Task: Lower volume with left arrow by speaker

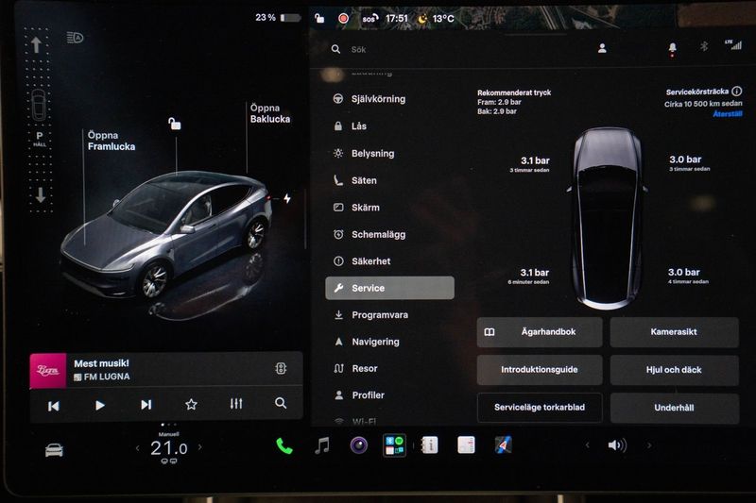Action: pyautogui.click(x=587, y=445)
